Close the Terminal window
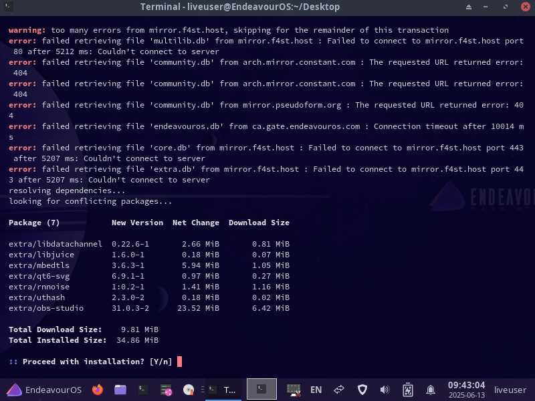Viewport: 535px width, 401px height. (526, 7)
